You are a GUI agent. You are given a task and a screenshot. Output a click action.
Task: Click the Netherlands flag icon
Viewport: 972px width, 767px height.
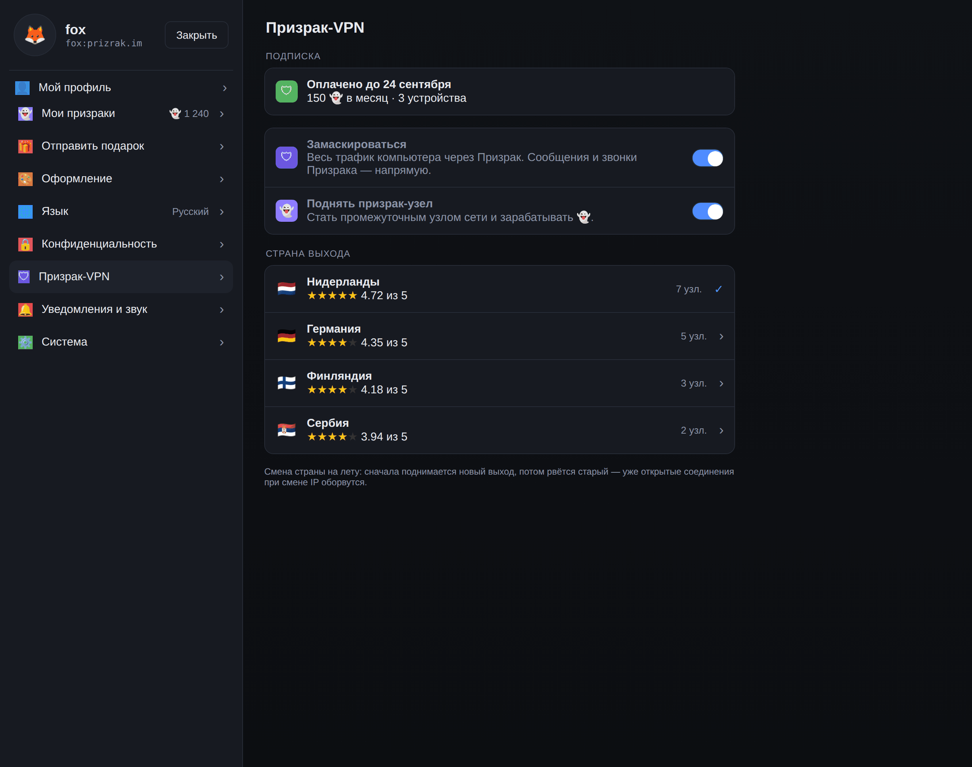pyautogui.click(x=286, y=289)
